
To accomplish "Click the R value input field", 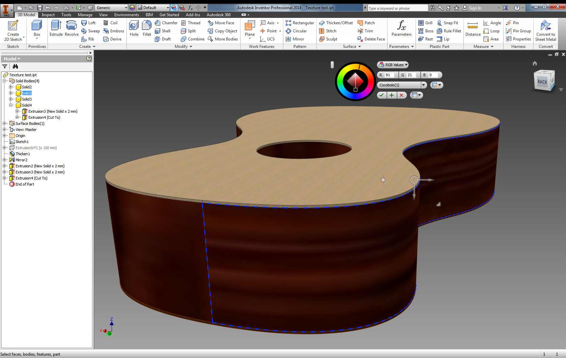I will click(391, 75).
